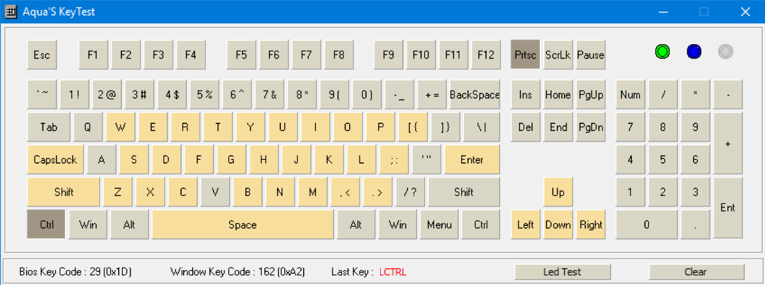765x285 pixels.
Task: Click the Space bar key
Action: [243, 225]
